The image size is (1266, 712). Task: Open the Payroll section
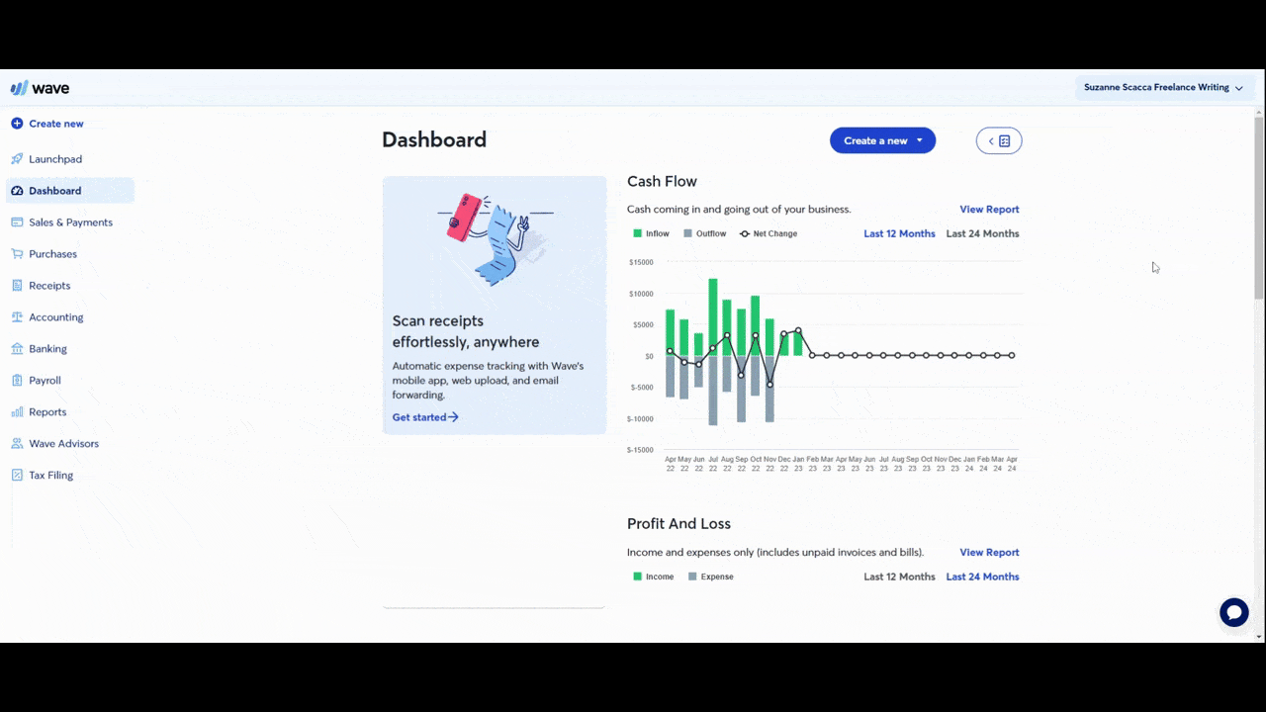click(x=45, y=381)
